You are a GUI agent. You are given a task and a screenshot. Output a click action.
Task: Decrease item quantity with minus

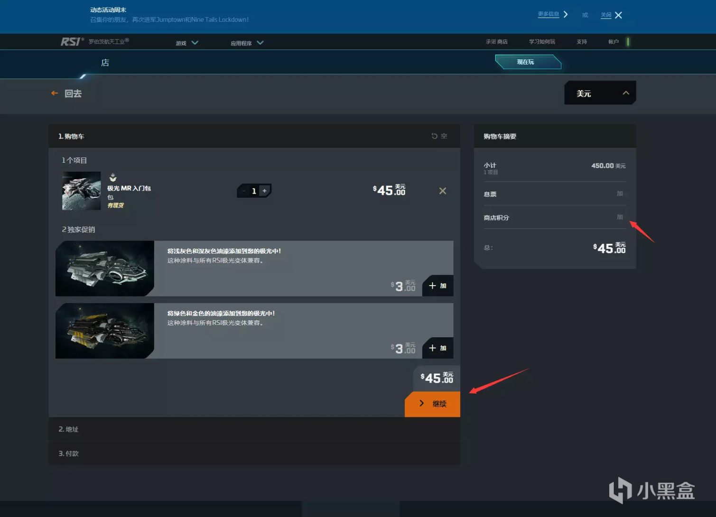click(244, 191)
